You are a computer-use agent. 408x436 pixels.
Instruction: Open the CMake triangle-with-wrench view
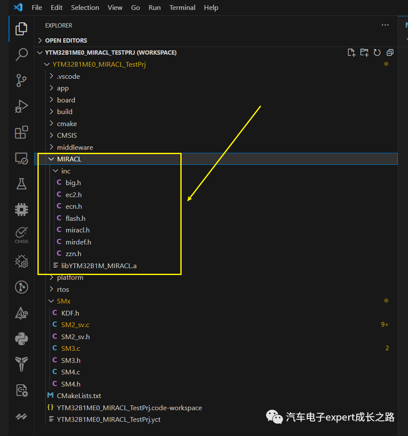(22, 313)
